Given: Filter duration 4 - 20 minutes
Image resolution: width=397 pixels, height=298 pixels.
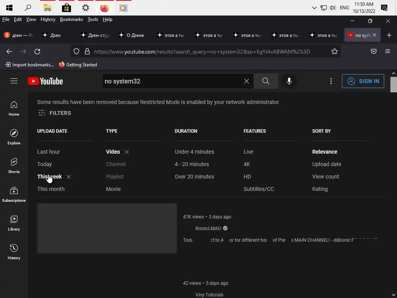Looking at the screenshot, I should pyautogui.click(x=192, y=164).
